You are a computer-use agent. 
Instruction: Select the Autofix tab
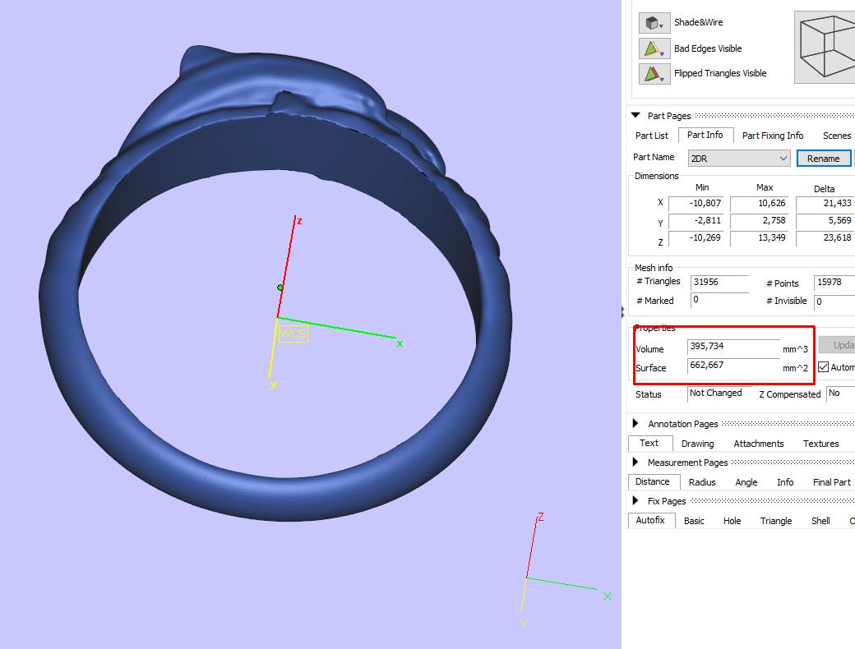(651, 520)
